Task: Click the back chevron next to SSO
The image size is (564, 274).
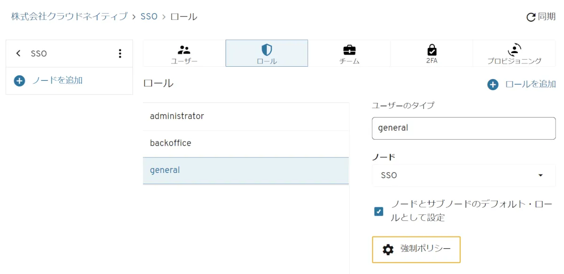Action: [18, 54]
